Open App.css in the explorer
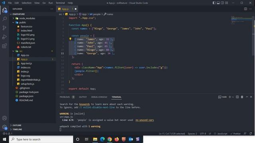The height and width of the screenshot is (143, 255). 25,55
